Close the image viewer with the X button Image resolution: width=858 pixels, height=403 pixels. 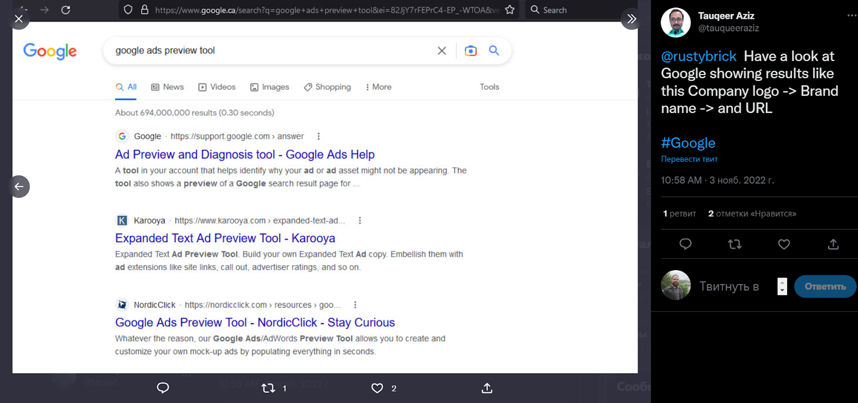(x=19, y=19)
